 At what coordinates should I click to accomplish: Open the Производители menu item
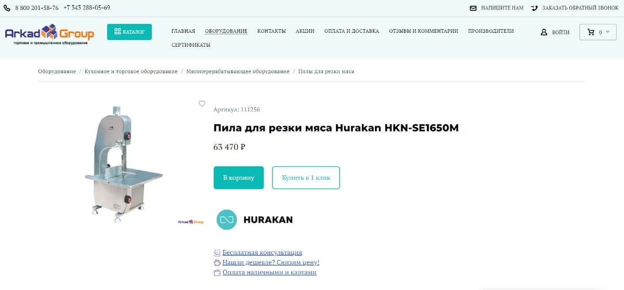click(491, 31)
